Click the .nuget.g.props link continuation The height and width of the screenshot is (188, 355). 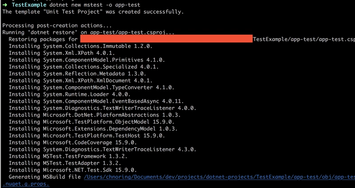point(26,184)
